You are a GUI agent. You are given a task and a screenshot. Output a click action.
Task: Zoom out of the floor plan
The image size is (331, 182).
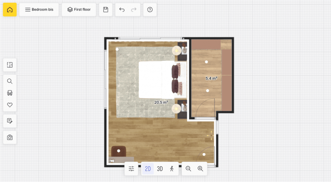tap(188, 169)
